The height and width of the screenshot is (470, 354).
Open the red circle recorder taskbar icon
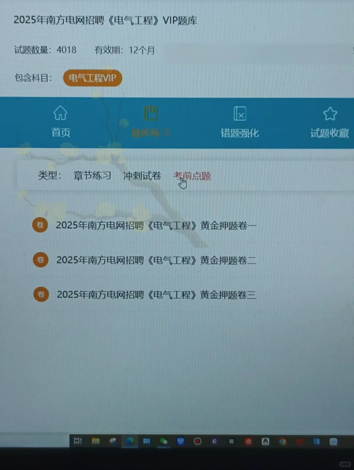(197, 441)
